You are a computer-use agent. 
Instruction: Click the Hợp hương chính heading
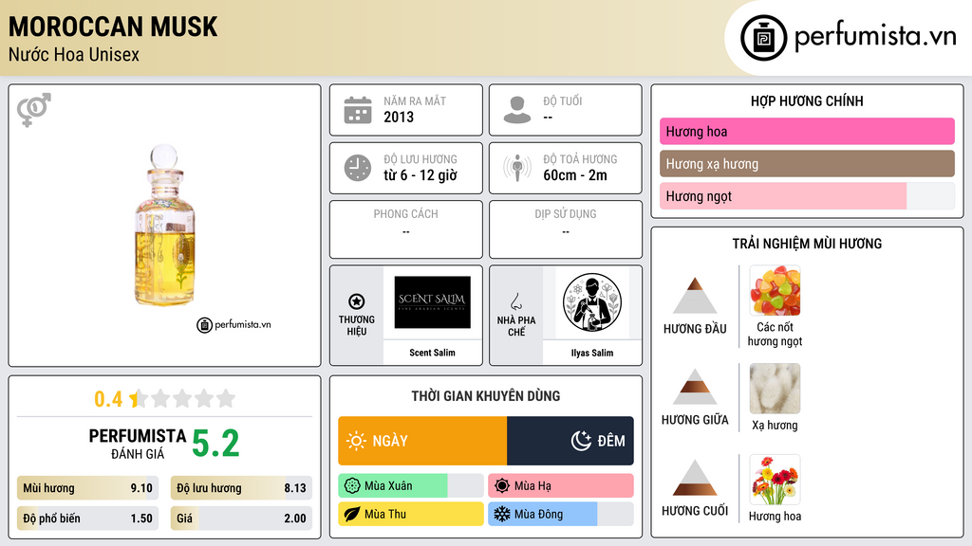pos(807,100)
